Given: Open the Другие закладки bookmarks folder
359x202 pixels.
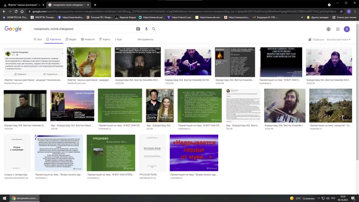Looking at the screenshot, I should [317, 18].
